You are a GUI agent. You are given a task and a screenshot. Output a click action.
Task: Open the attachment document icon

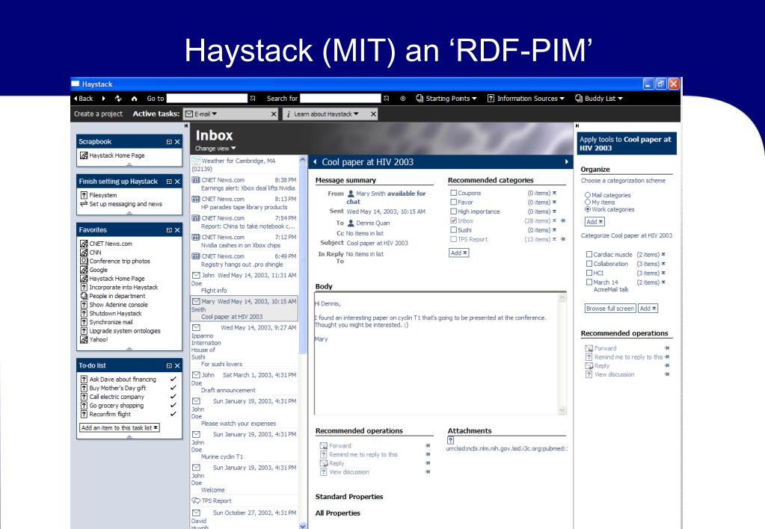coord(450,440)
